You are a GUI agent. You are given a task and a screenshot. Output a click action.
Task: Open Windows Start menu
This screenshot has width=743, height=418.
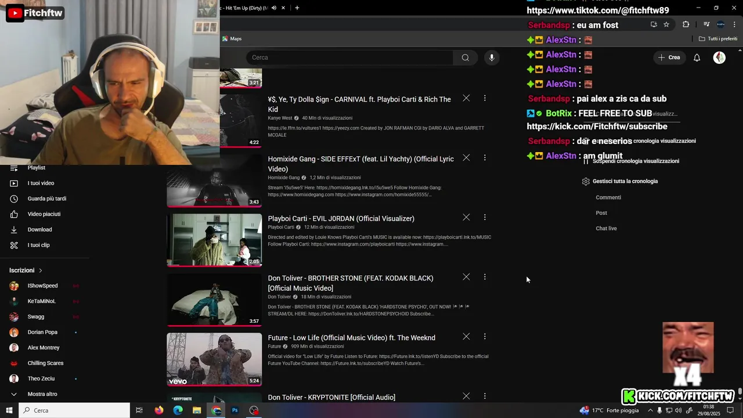click(x=9, y=410)
